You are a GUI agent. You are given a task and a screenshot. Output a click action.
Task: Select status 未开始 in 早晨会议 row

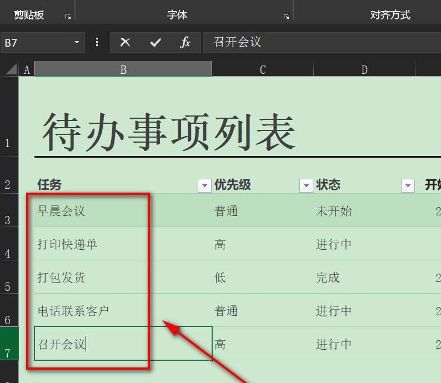(364, 210)
